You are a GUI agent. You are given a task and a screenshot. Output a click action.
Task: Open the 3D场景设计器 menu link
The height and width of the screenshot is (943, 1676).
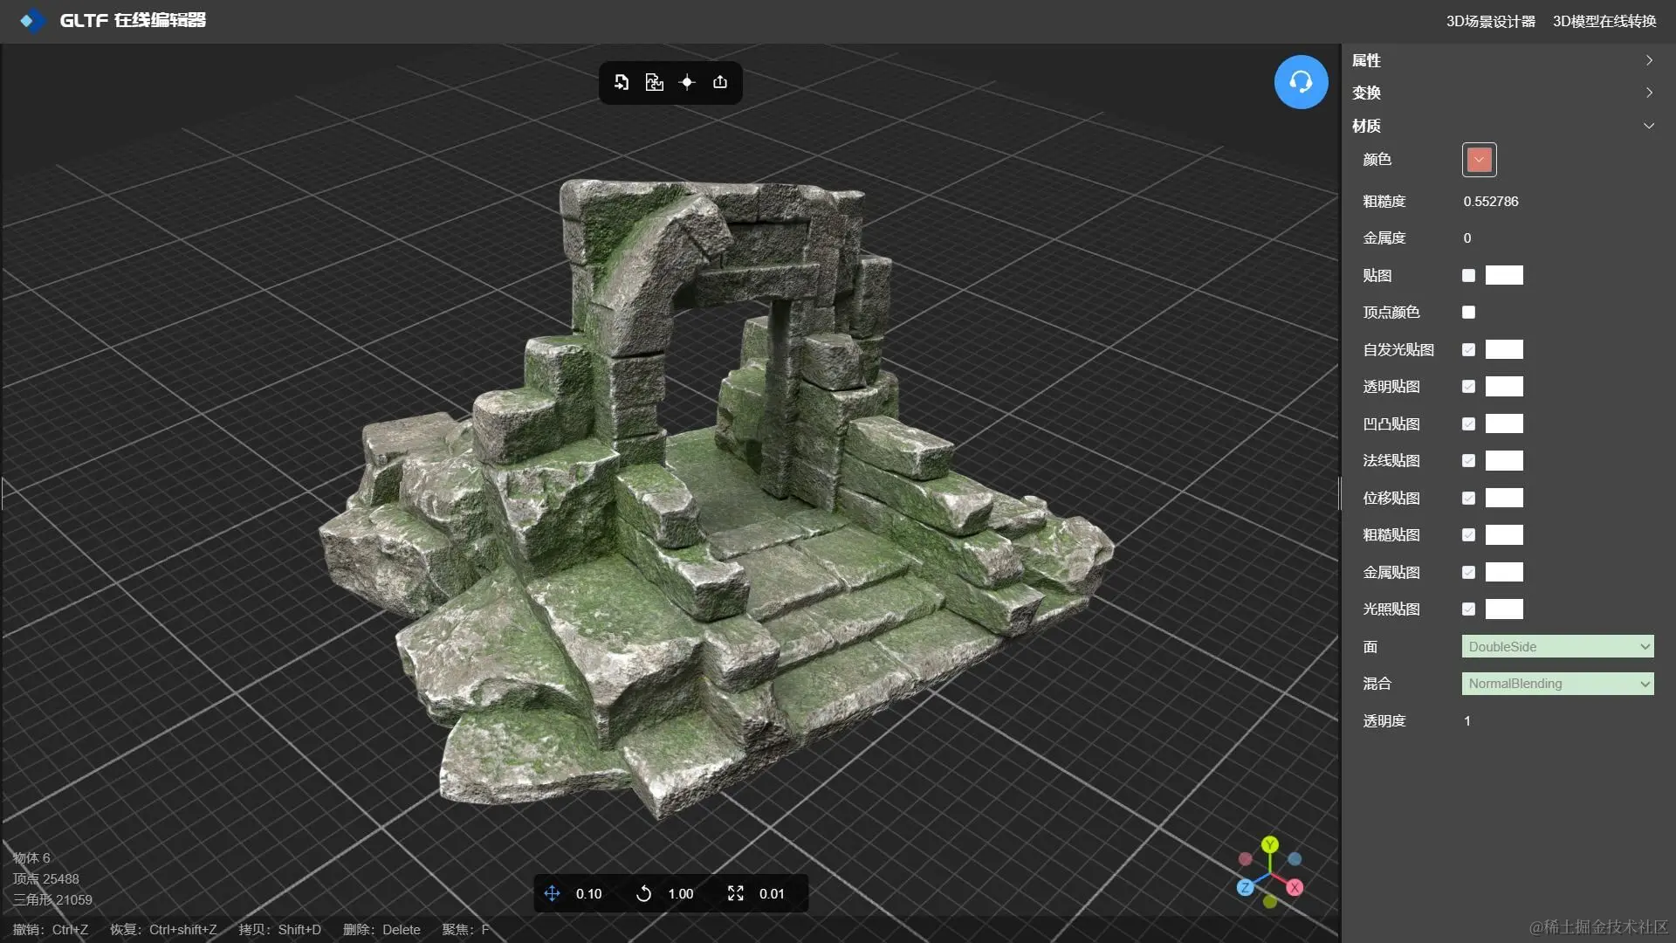(x=1490, y=21)
